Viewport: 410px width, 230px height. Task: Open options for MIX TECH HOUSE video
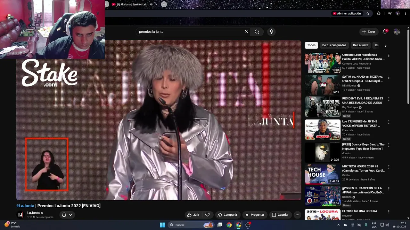point(389,167)
